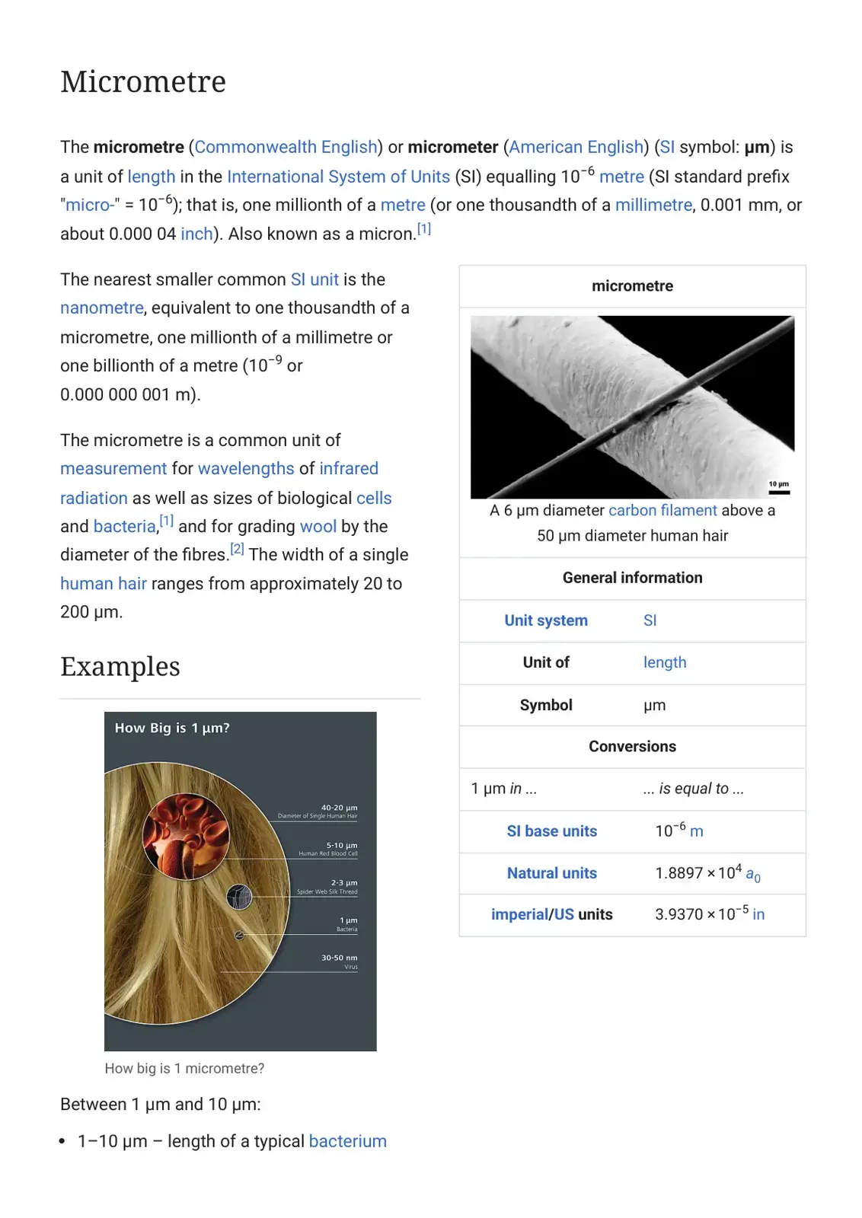
Task: Open the 'm' unit link beside 10⁻⁶
Action: tap(697, 831)
